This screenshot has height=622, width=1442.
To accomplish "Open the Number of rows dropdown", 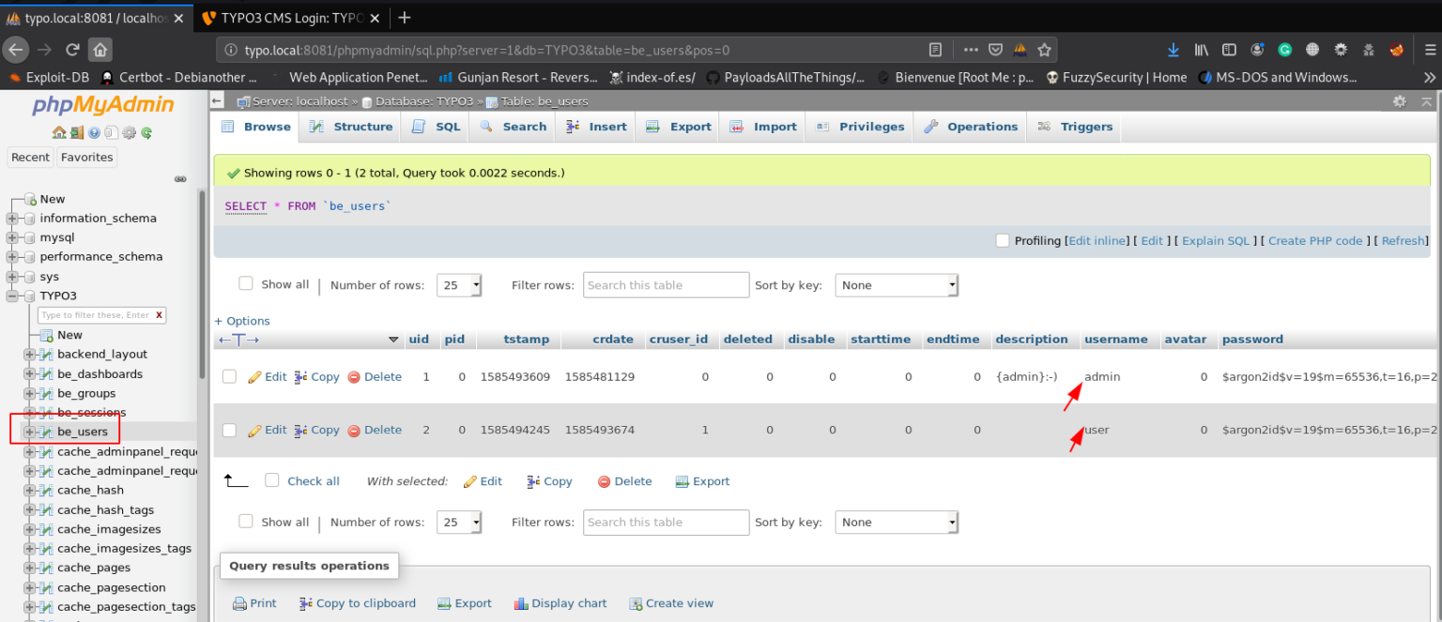I will pyautogui.click(x=458, y=284).
